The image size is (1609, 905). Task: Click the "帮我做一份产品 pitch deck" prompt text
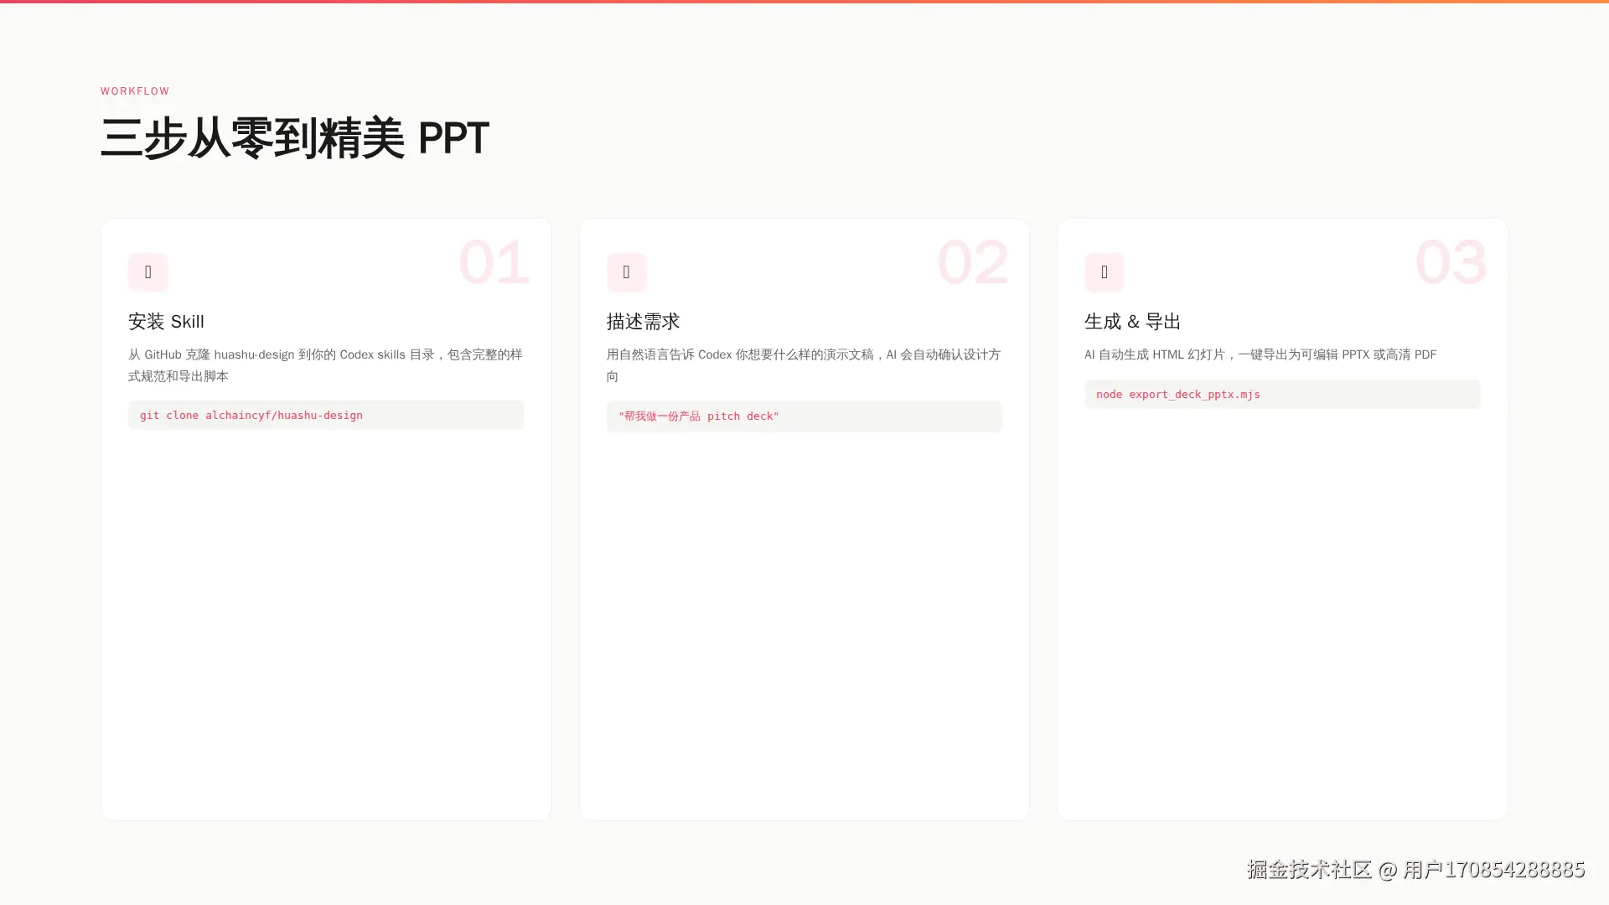(699, 416)
